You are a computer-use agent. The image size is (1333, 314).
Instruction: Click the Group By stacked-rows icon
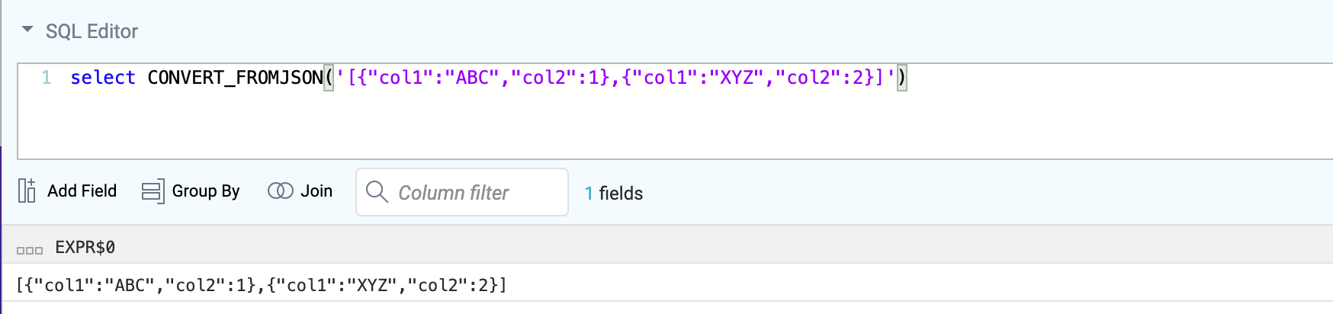[153, 191]
